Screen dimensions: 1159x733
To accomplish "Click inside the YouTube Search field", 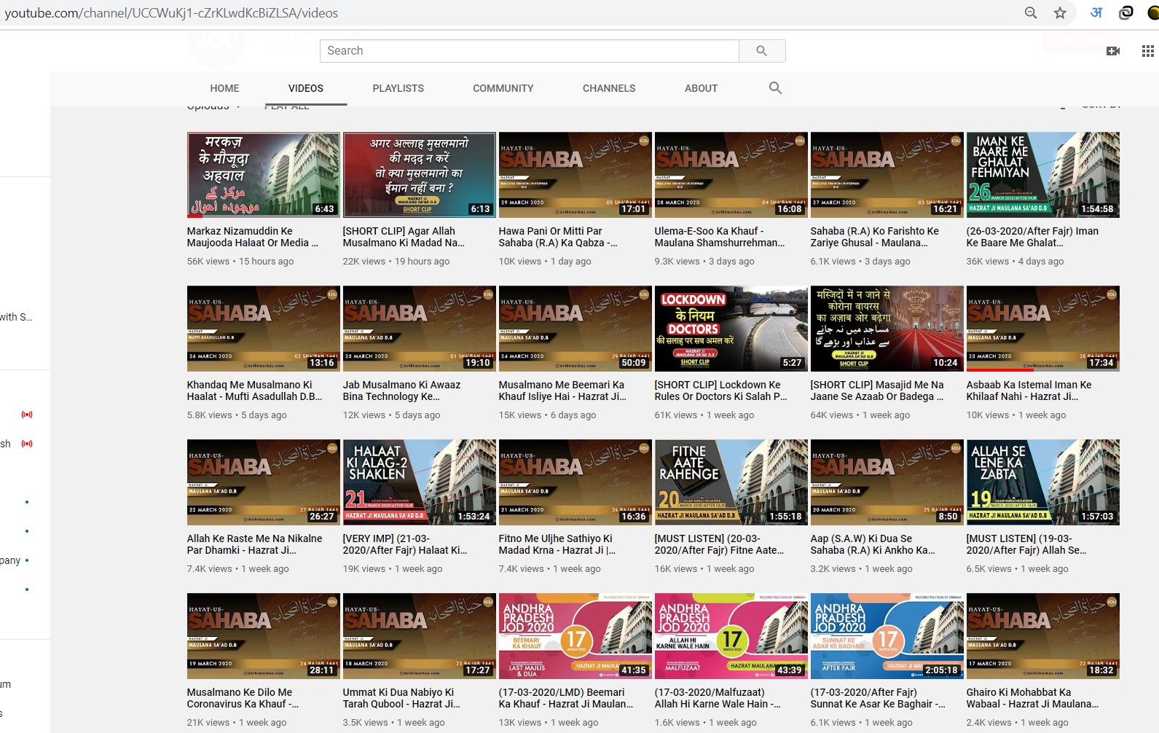I will [x=529, y=51].
